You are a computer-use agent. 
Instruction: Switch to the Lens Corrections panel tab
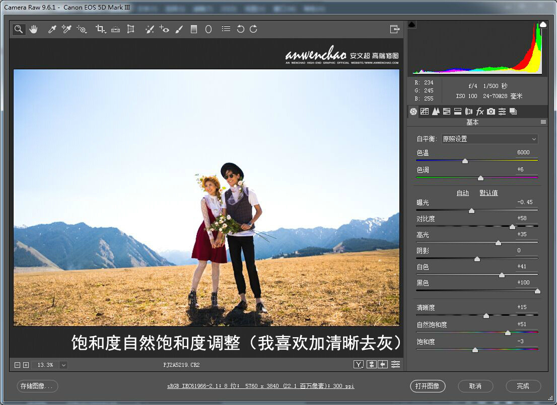pos(469,112)
